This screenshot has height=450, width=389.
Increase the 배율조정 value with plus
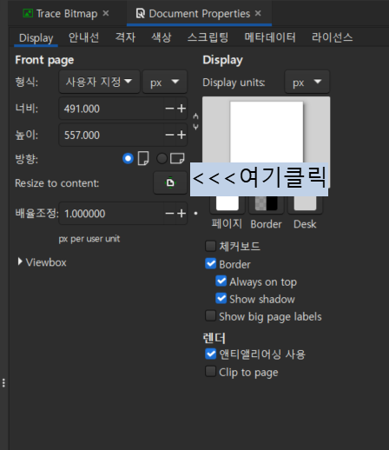[x=181, y=214]
